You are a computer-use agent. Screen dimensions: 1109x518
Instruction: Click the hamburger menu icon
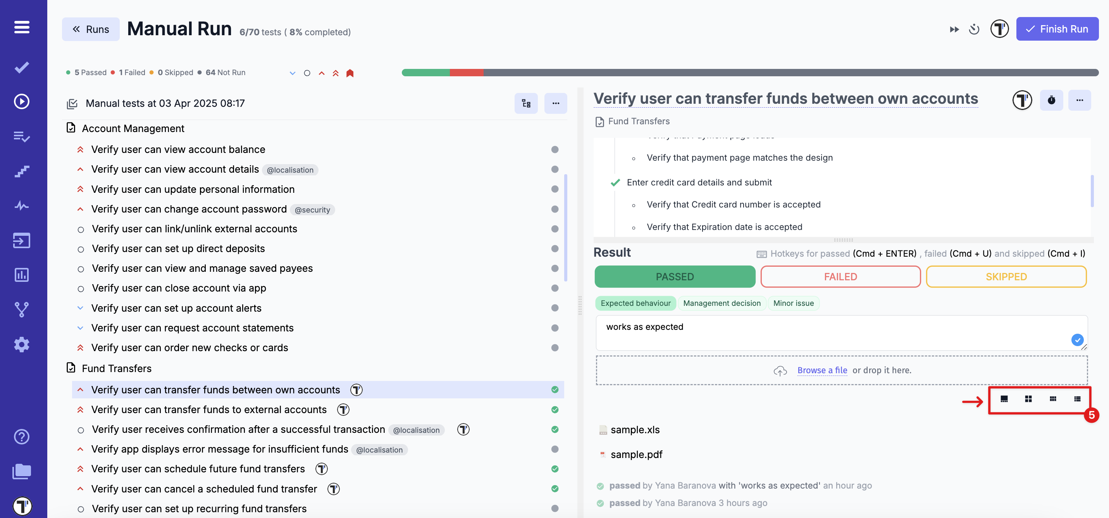[x=22, y=27]
